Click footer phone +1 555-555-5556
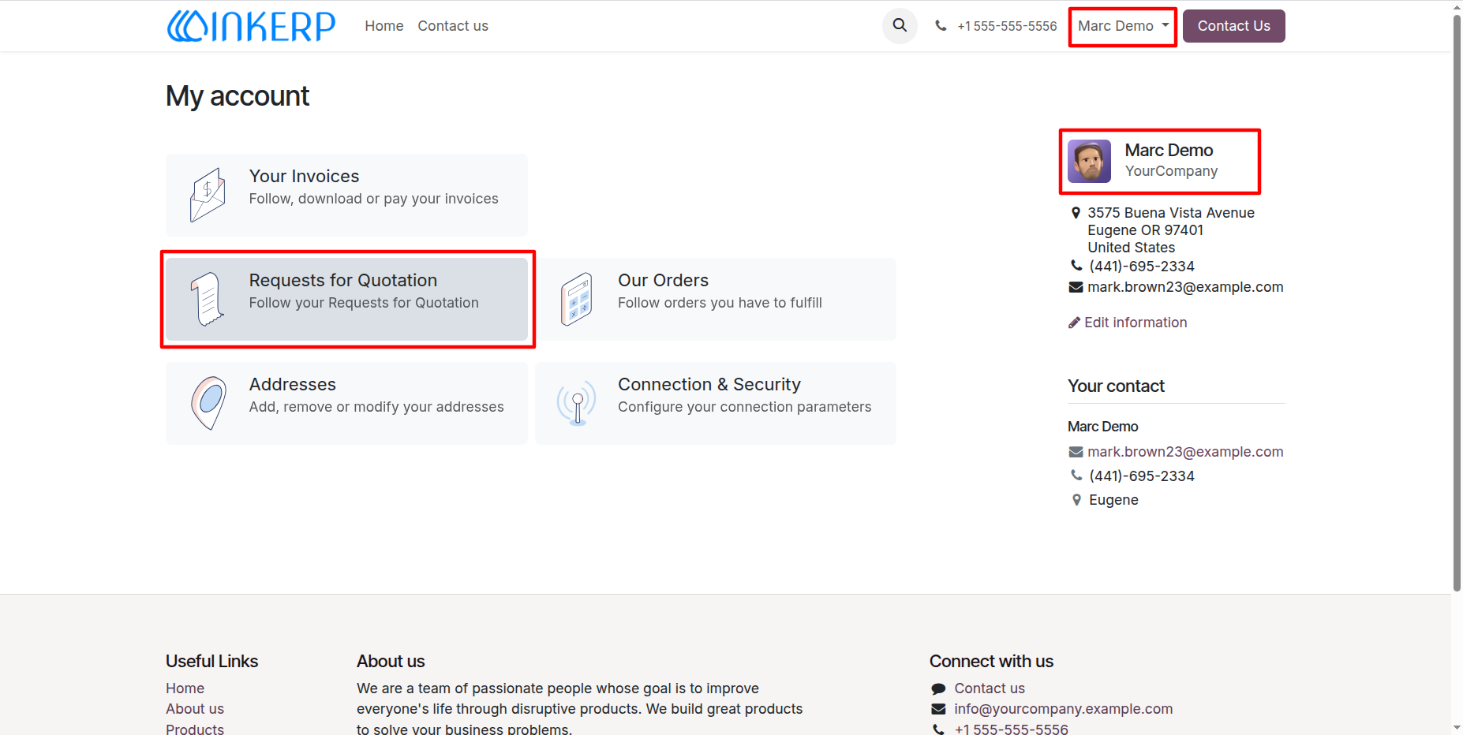 click(1012, 729)
